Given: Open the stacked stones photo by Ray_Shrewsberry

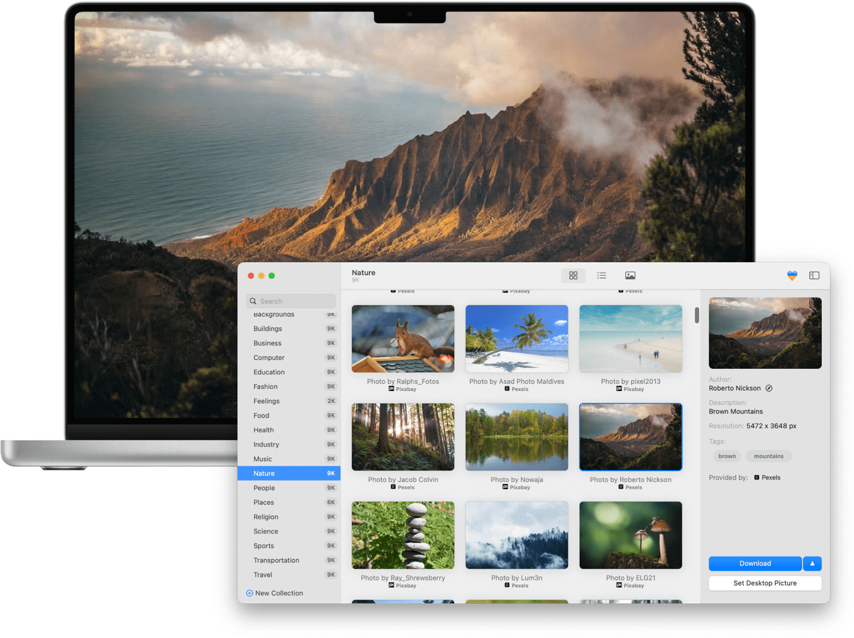Looking at the screenshot, I should (x=403, y=535).
